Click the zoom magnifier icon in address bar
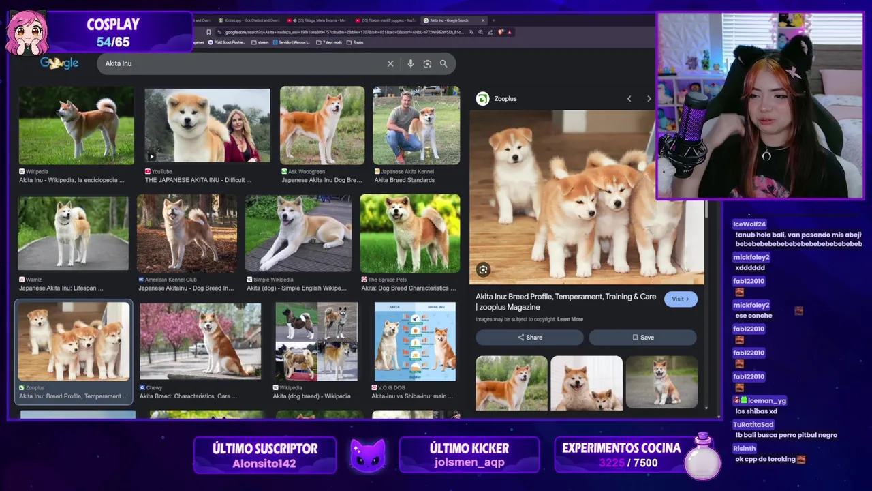Screen dimensions: 872x491 click(481, 32)
